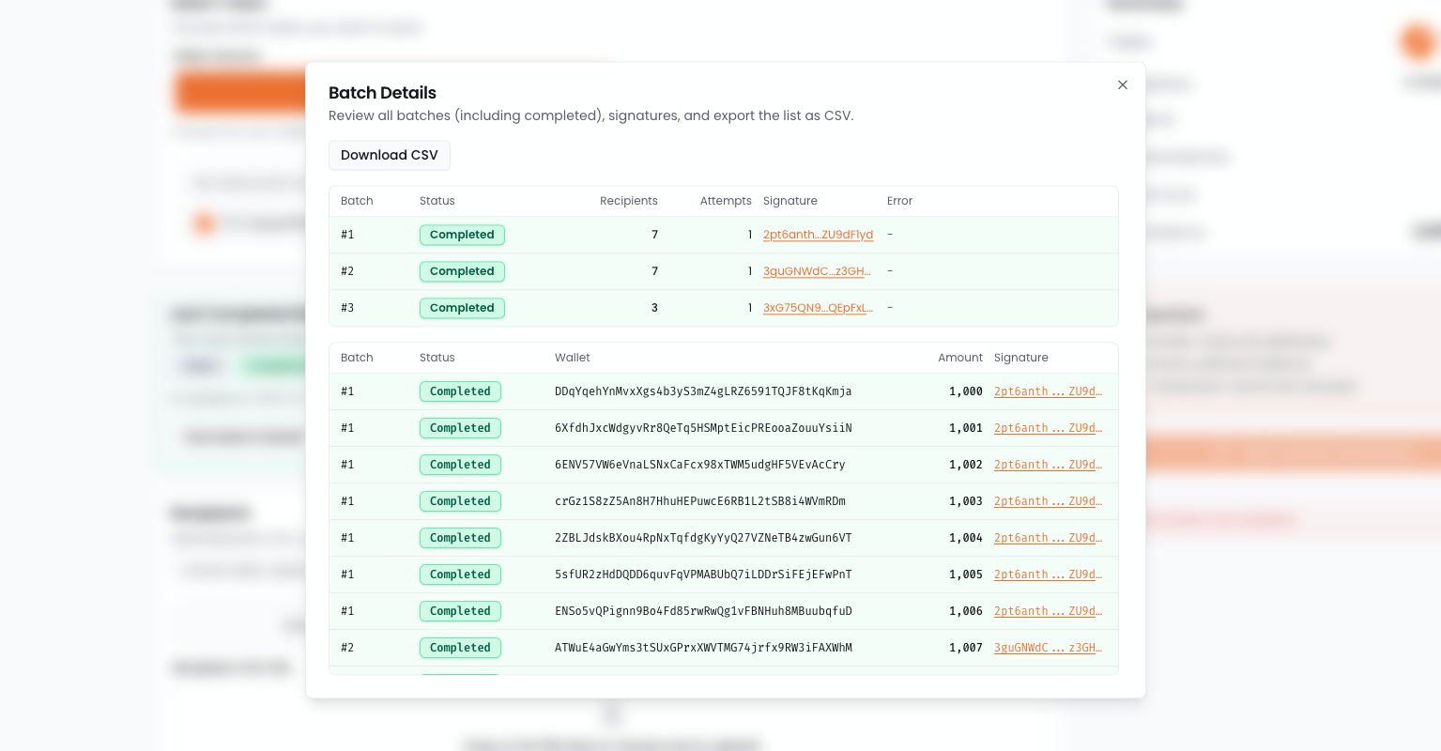Open batch #1 signature 2pt6anth…ZU9dF1yd link
Image resolution: width=1441 pixels, height=751 pixels.
point(818,235)
